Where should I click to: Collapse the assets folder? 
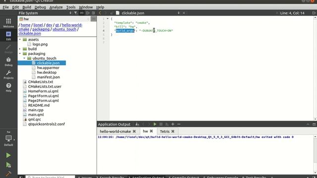click(20, 40)
